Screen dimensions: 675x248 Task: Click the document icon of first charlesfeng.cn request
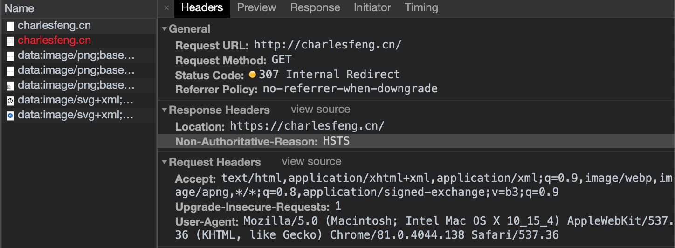tap(10, 26)
